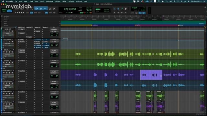Select the Zoomer magnifier tool
This screenshot has width=207, height=116.
click(x=32, y=9)
